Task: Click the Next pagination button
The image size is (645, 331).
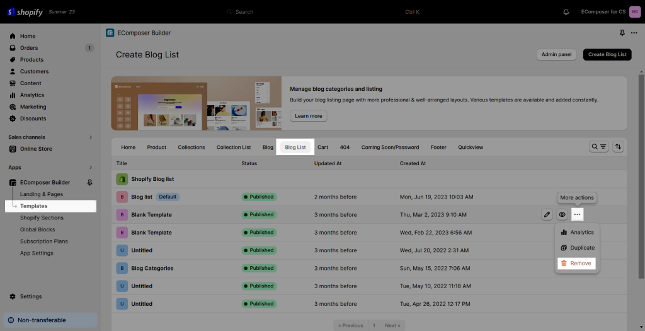Action: tap(393, 325)
